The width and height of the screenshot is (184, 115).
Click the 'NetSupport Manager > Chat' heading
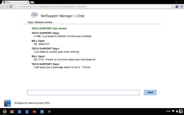[62, 16]
